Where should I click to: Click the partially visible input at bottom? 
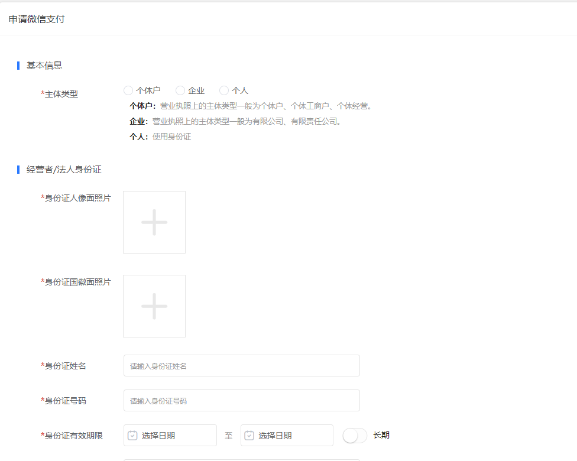241,459
